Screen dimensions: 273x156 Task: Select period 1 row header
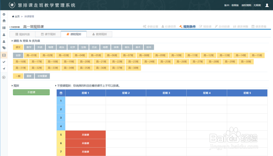61,101
